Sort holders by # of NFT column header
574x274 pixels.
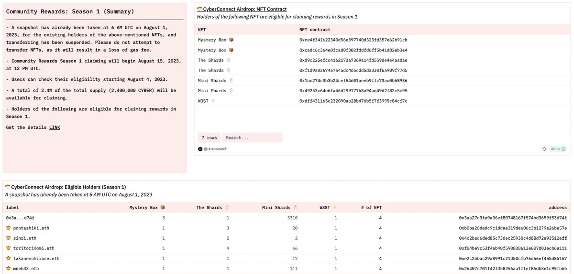(x=371, y=208)
